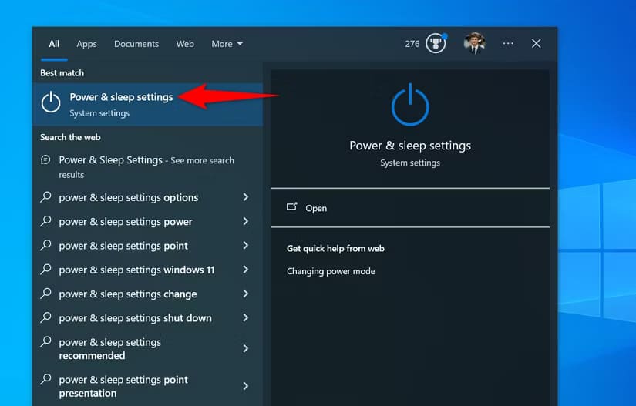Click search icon beside 'settings options' suggestion
This screenshot has width=636, height=406.
(x=45, y=197)
